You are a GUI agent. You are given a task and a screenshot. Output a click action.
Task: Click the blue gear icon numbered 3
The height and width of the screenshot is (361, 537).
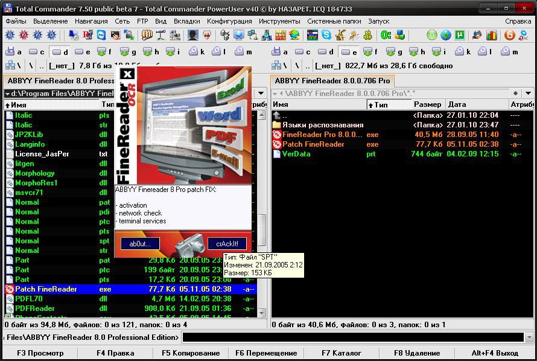pos(37,34)
